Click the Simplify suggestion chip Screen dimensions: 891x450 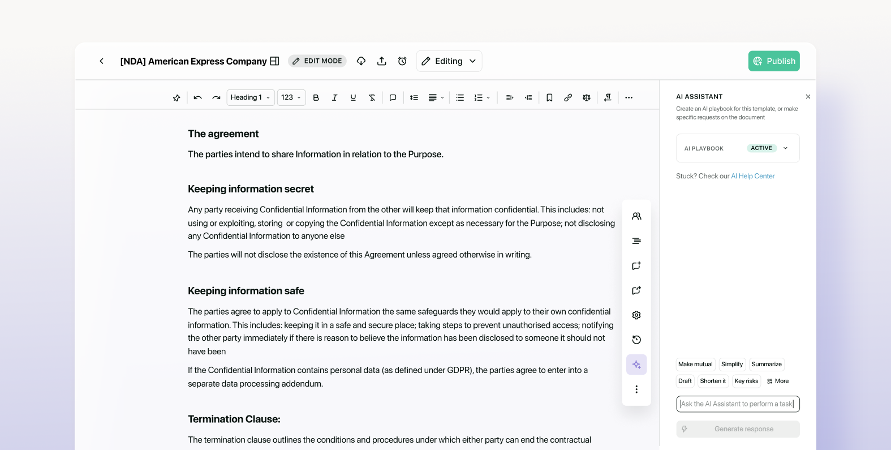(x=732, y=365)
